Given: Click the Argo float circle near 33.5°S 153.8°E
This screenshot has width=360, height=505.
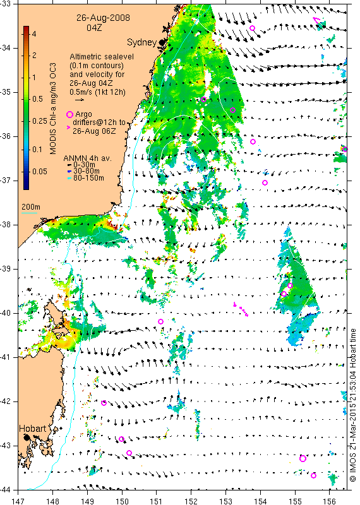Looking at the screenshot, I should pos(253,28).
